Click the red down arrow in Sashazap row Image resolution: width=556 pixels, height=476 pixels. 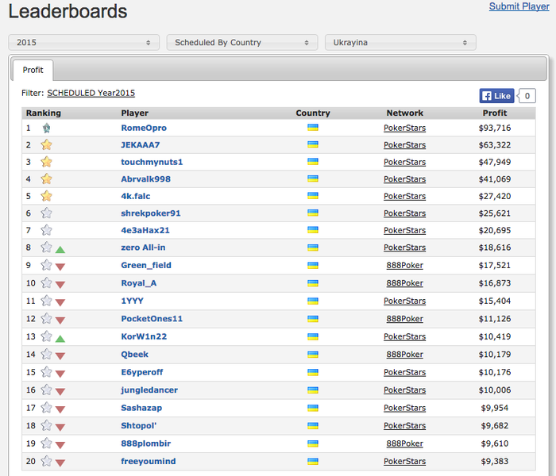pyautogui.click(x=60, y=410)
